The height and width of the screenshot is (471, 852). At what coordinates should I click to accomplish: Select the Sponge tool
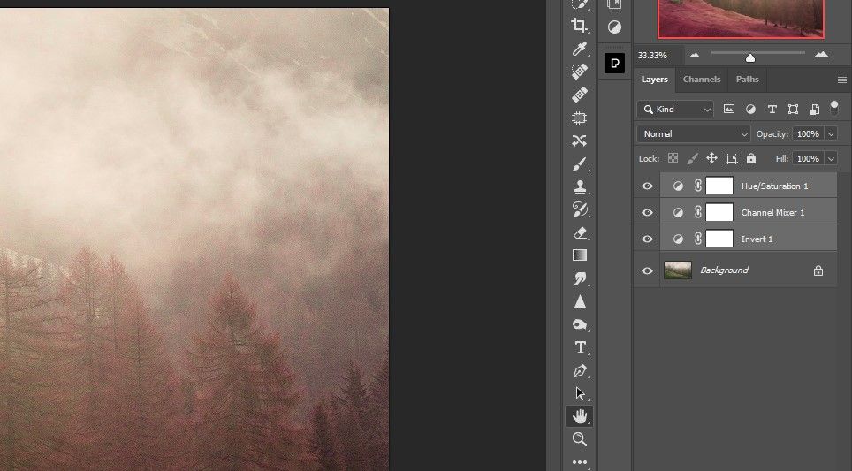pos(579,325)
